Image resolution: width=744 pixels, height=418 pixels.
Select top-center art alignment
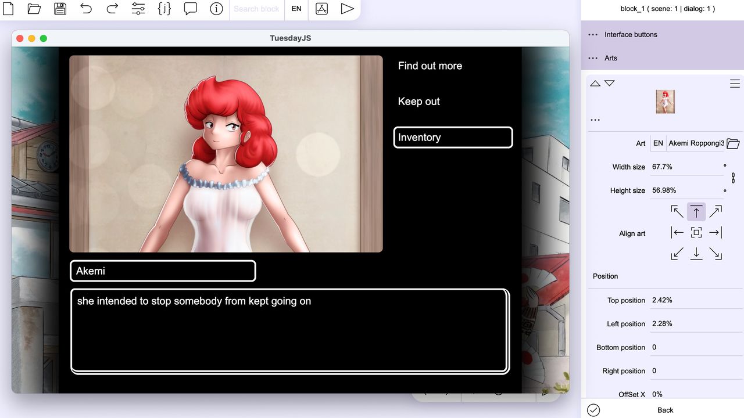point(696,212)
